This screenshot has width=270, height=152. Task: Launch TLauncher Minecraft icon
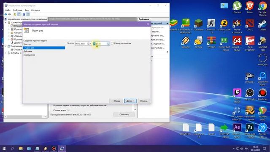[199, 25]
